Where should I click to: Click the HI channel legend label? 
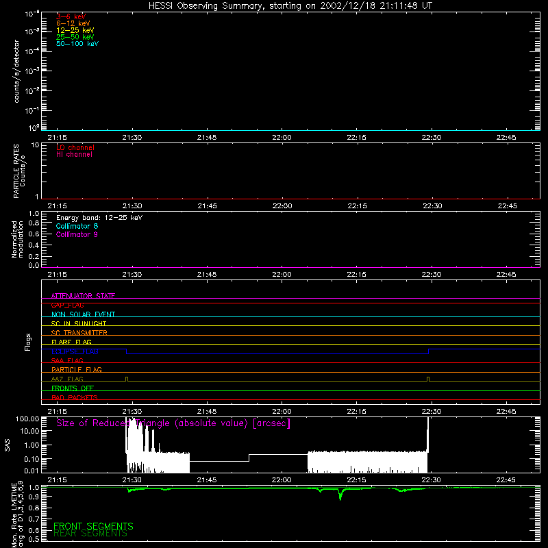click(75, 155)
